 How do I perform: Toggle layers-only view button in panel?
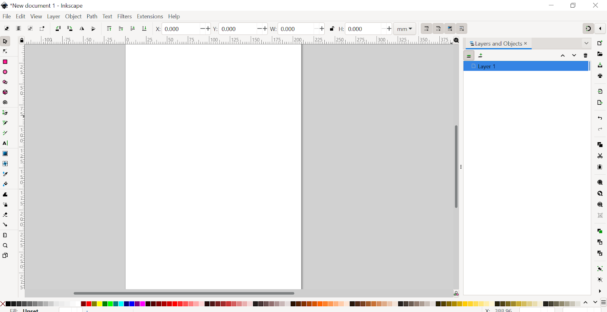(469, 55)
